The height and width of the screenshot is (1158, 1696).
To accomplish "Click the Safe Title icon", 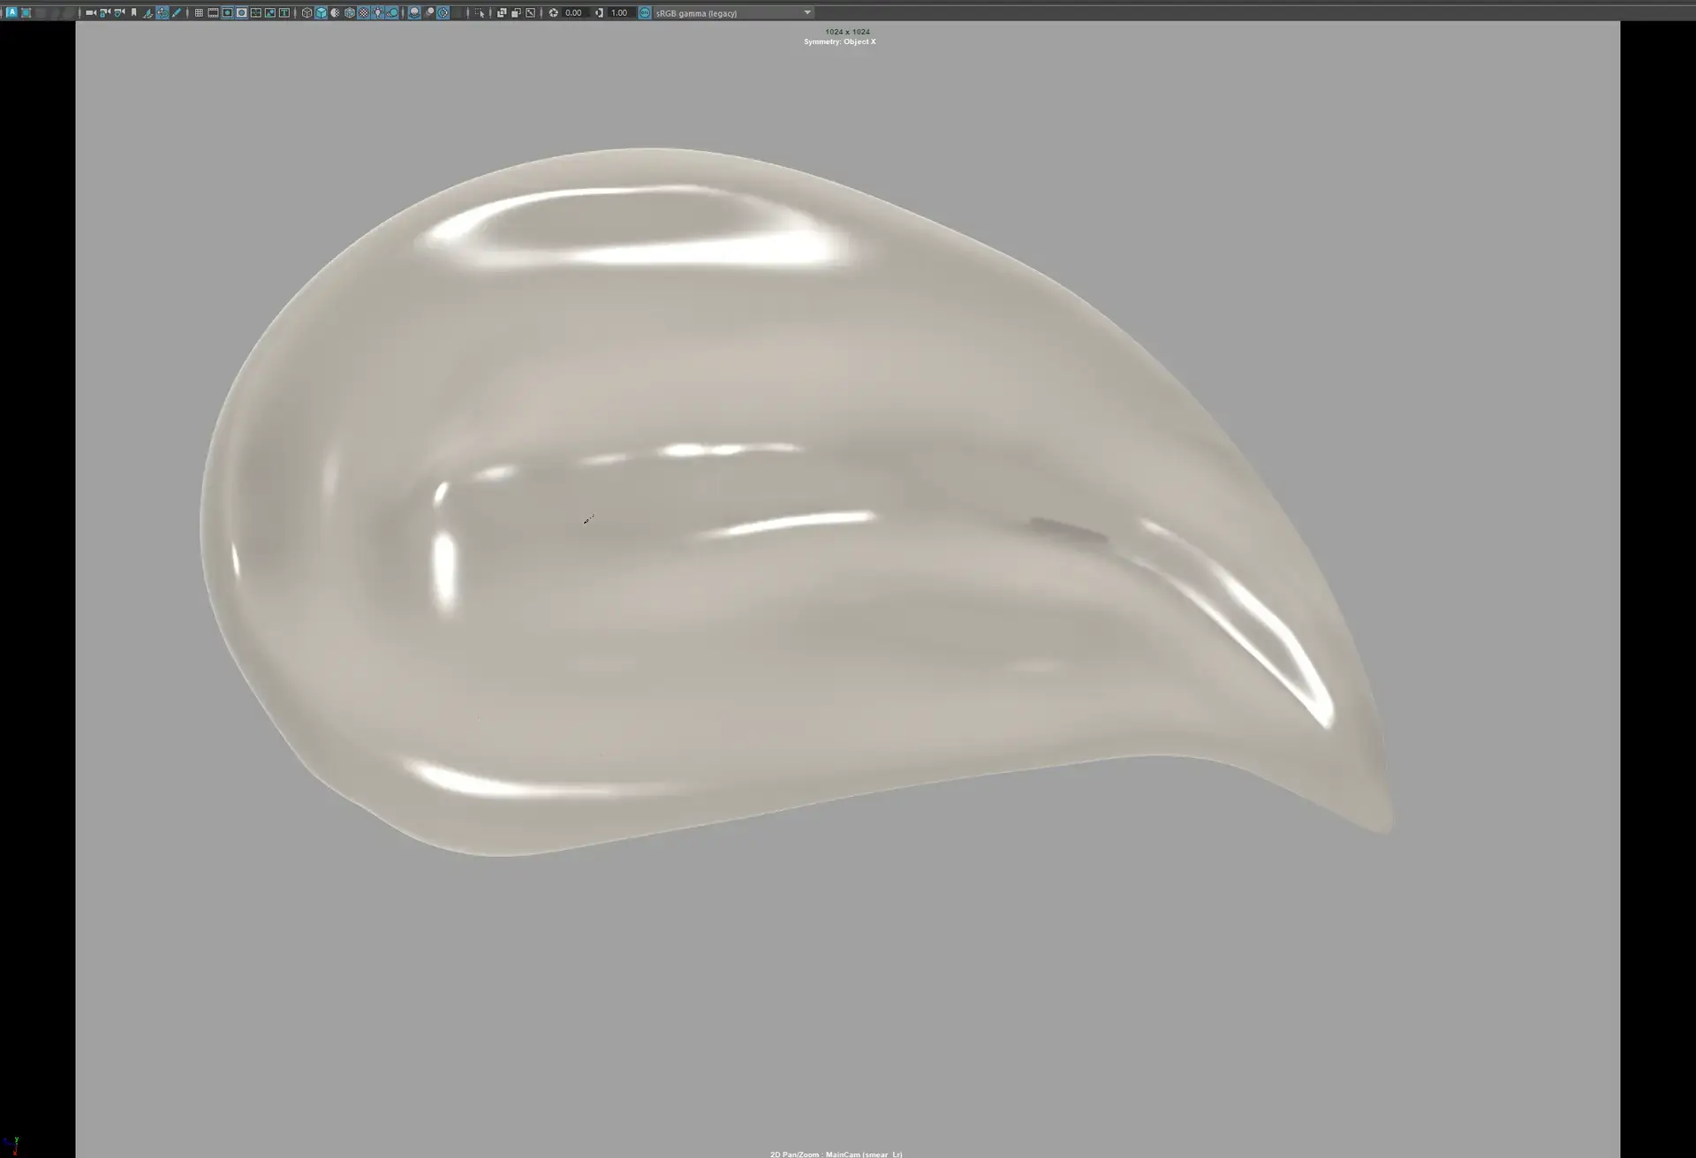I will point(284,12).
